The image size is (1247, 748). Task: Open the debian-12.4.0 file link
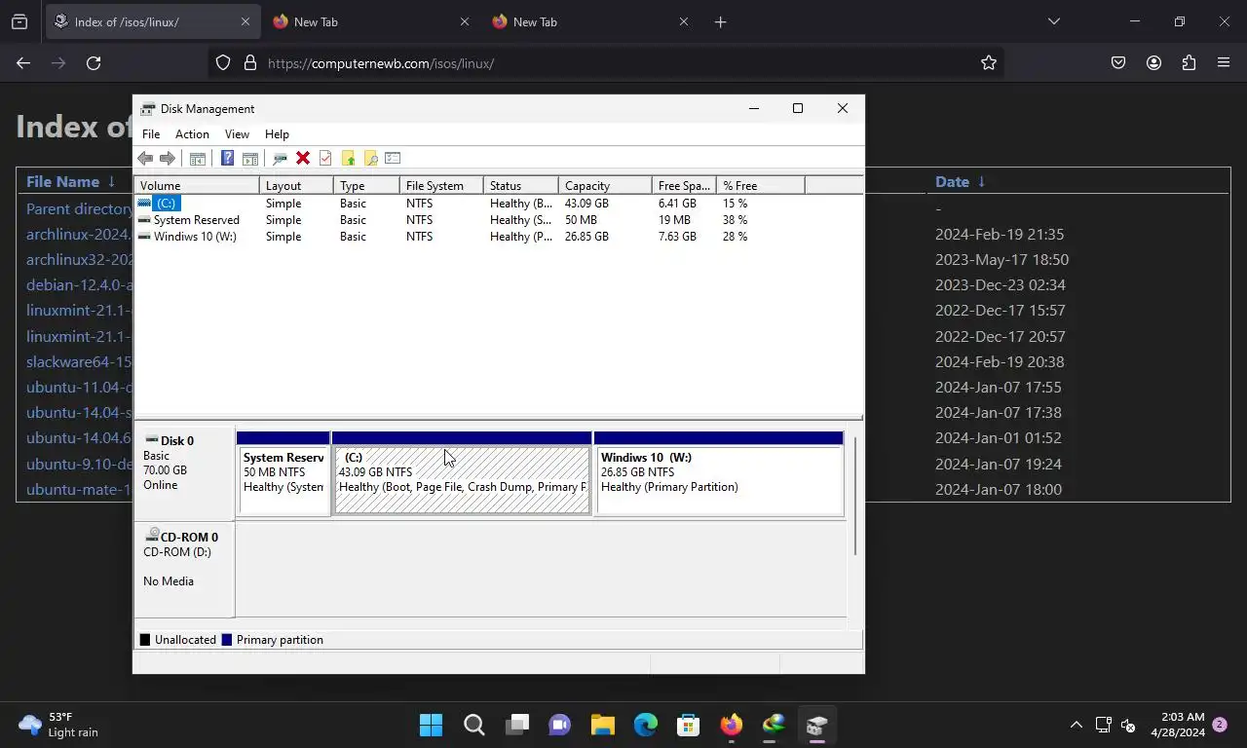[x=79, y=285]
